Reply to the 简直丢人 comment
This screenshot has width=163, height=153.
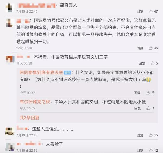[140, 11]
